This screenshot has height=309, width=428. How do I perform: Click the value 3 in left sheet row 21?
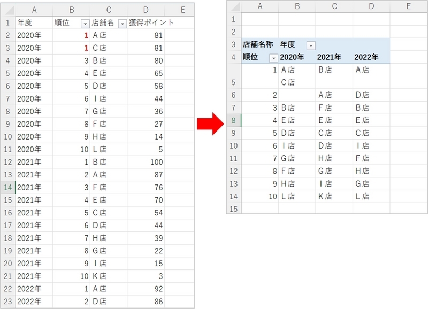tap(146, 276)
